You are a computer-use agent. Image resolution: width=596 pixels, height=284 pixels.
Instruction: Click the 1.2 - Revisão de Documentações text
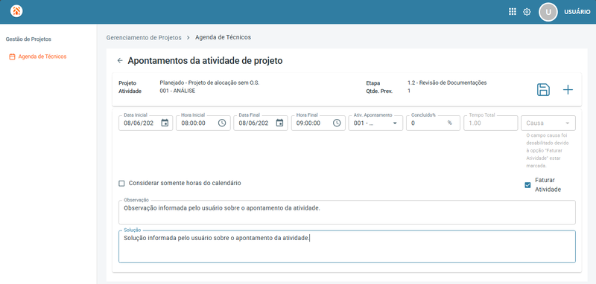pyautogui.click(x=447, y=83)
